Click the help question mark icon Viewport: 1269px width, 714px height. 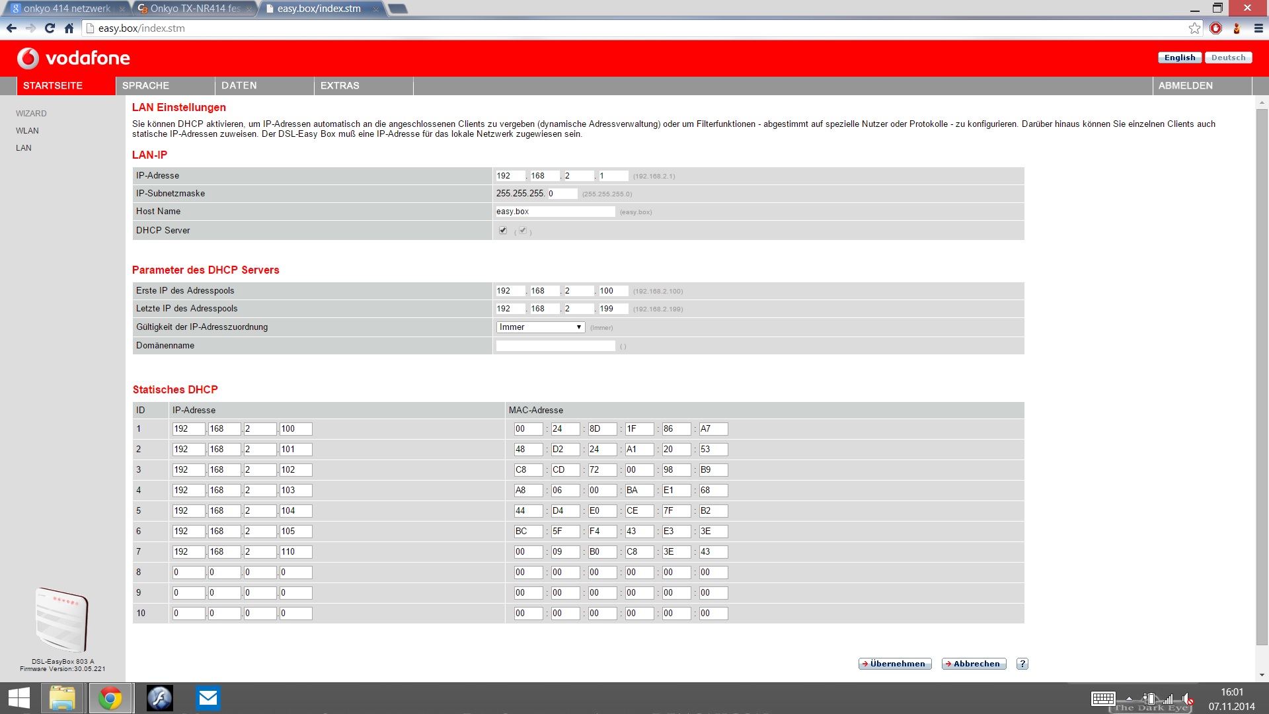coord(1022,664)
